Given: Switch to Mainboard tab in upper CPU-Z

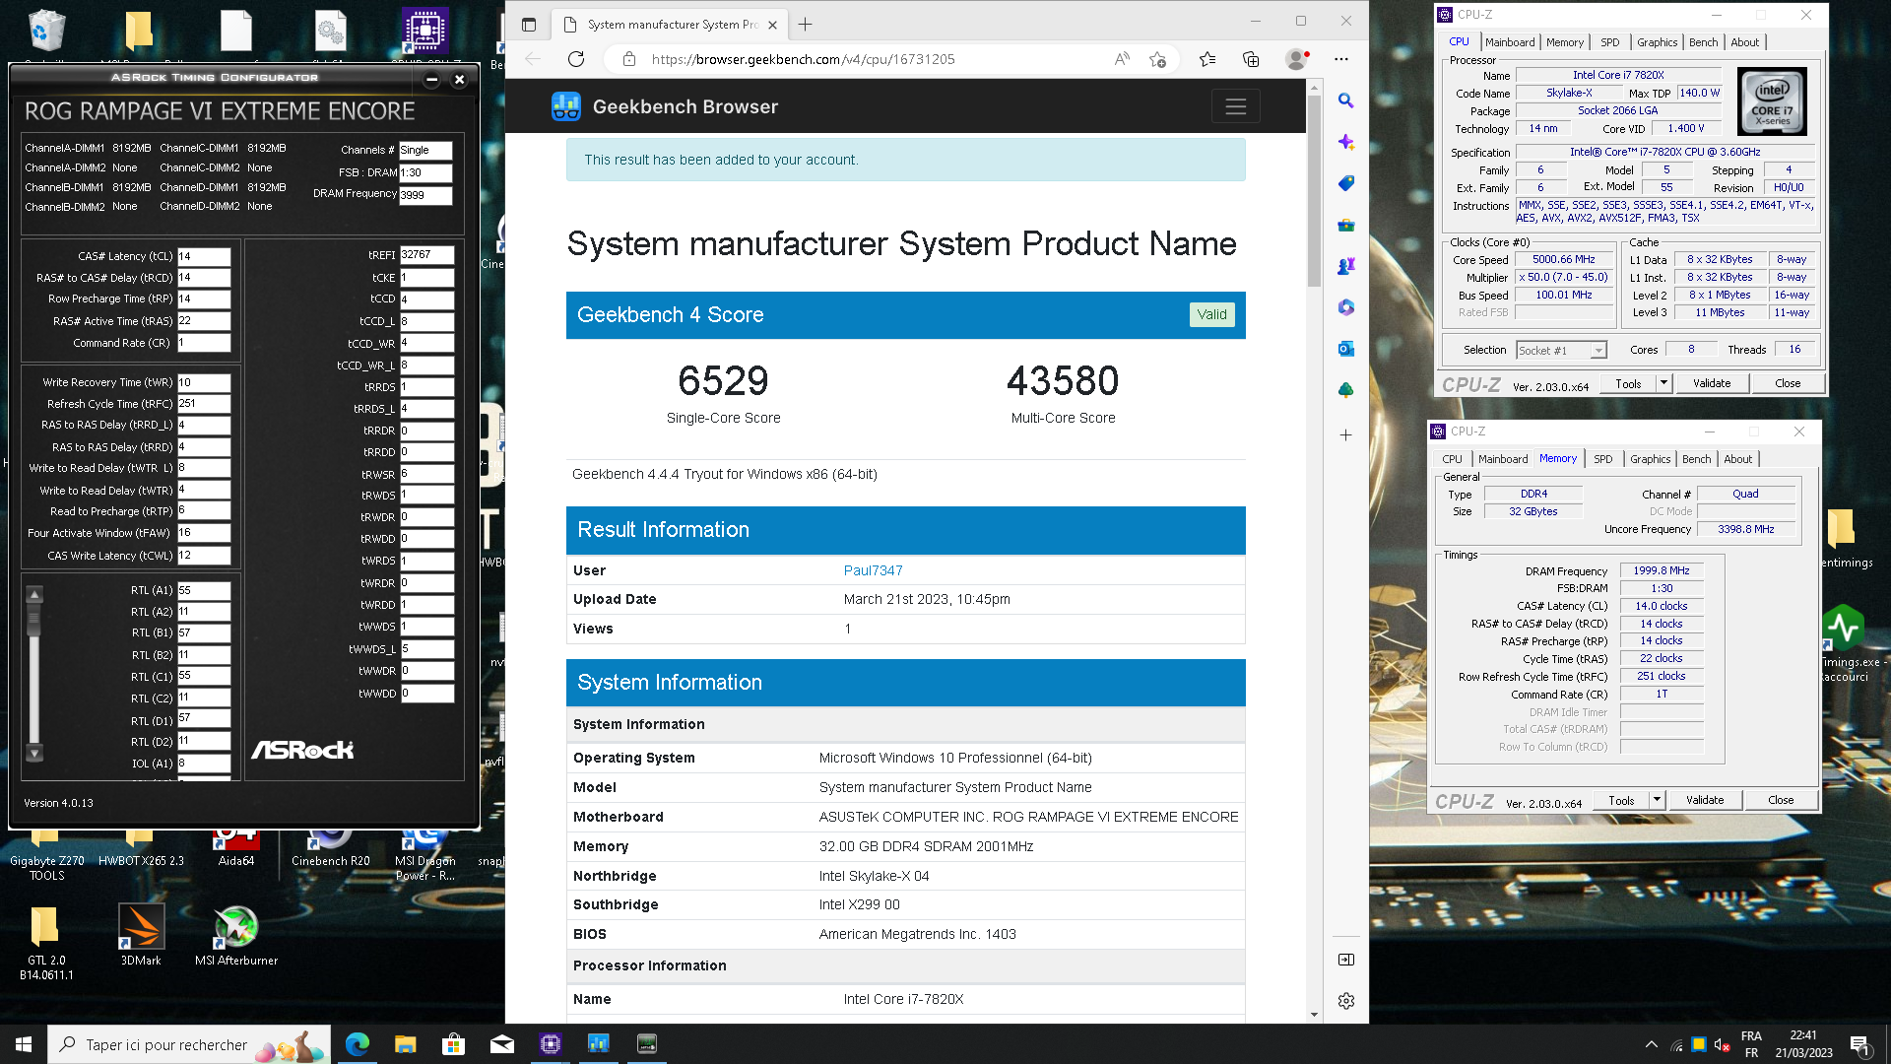Looking at the screenshot, I should point(1510,42).
